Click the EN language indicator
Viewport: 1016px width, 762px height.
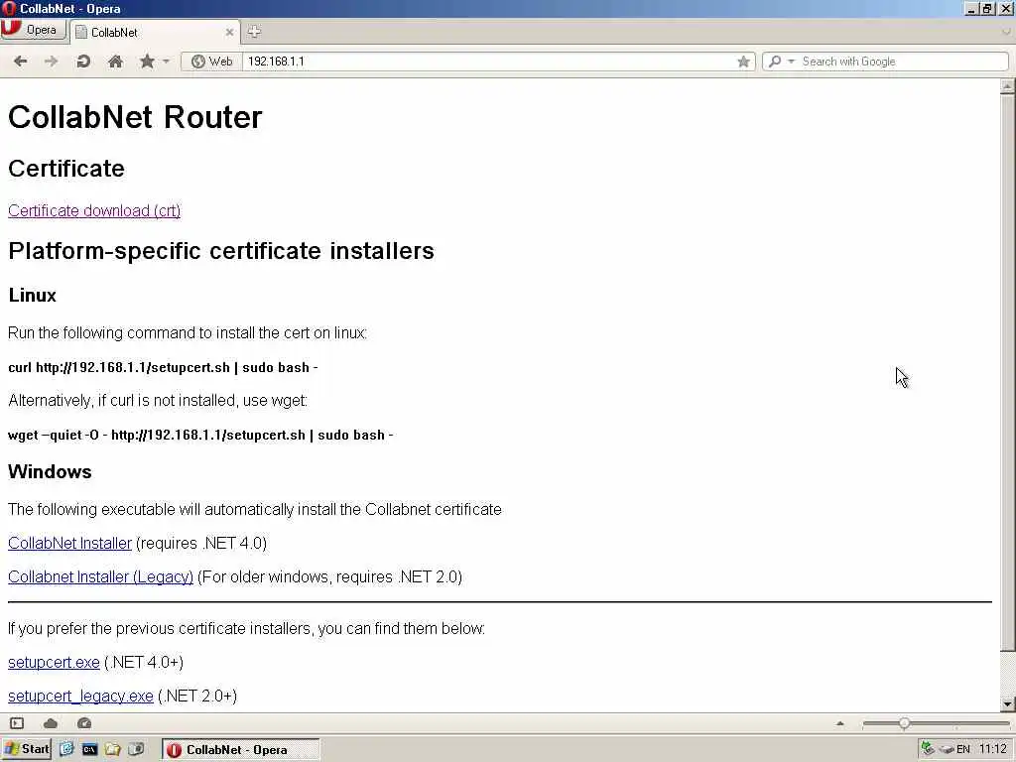963,749
